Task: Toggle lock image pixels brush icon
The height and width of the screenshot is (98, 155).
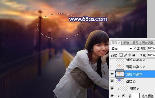Action: [125, 55]
